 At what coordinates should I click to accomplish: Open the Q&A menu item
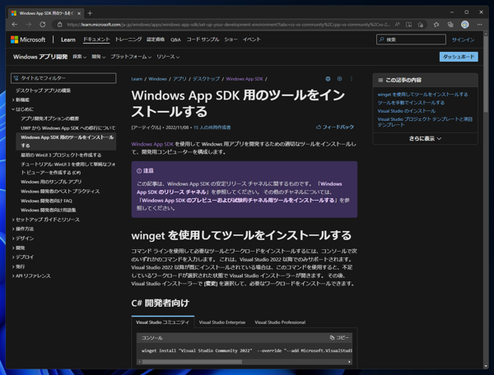point(175,39)
